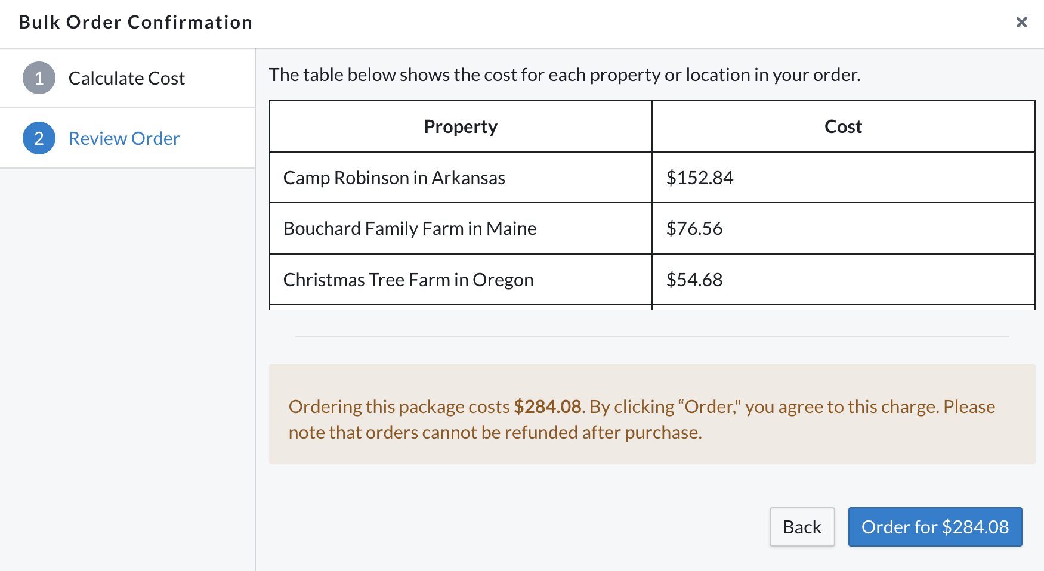Click the table description text above the table
The image size is (1044, 571).
coord(564,75)
